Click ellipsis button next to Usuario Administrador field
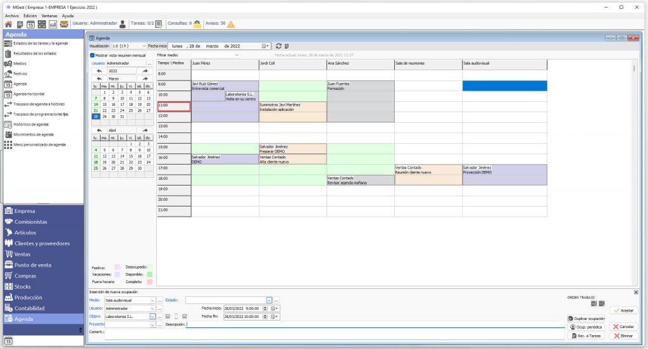This screenshot has height=349, width=648. pyautogui.click(x=149, y=63)
